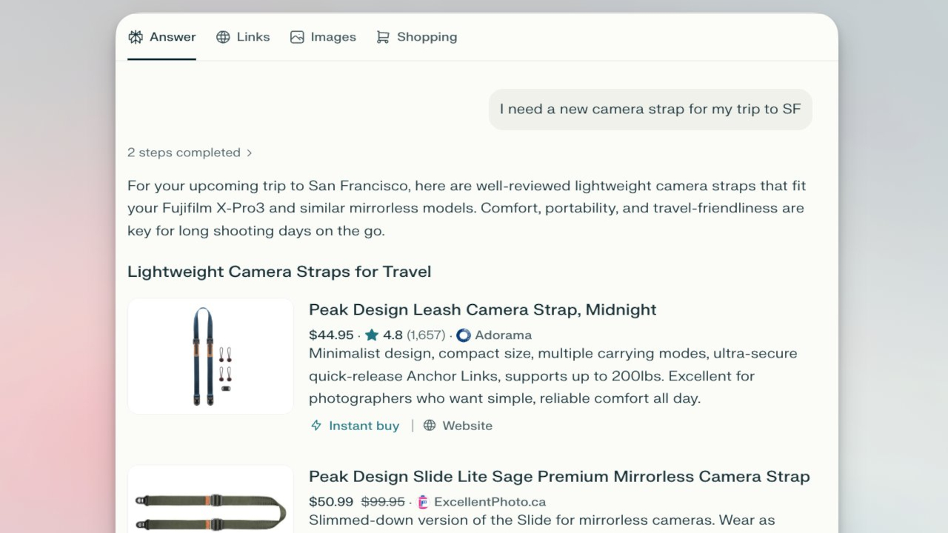Click Instant buy for Peak Design Leash
The height and width of the screenshot is (533, 948).
(x=364, y=426)
